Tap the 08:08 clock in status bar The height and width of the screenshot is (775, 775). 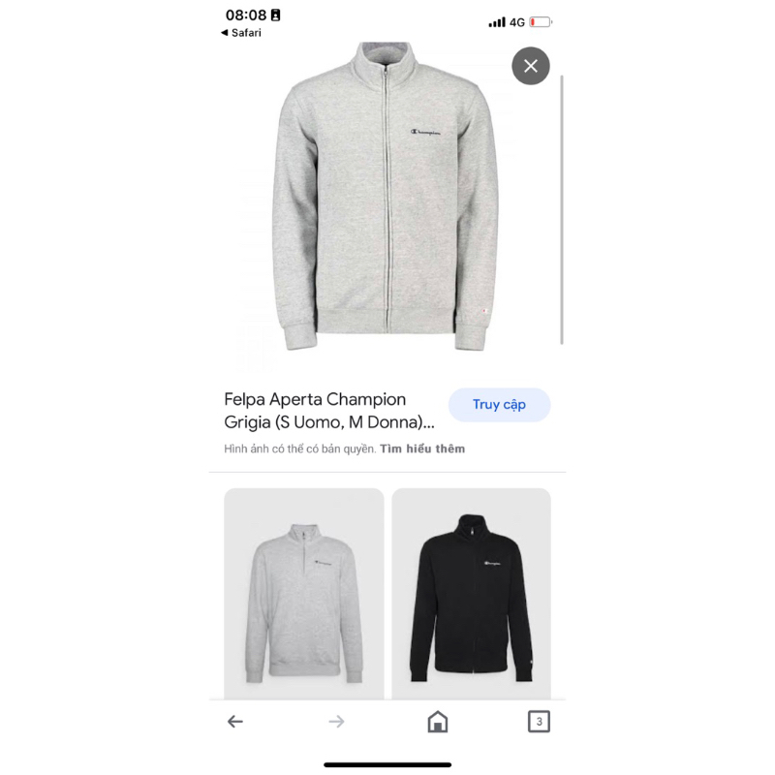coord(246,15)
